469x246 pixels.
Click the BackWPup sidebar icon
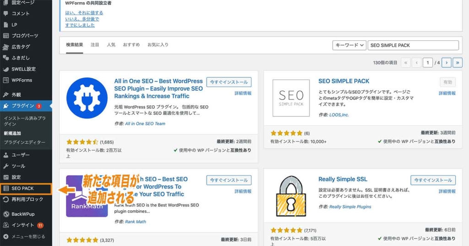(x=5, y=214)
